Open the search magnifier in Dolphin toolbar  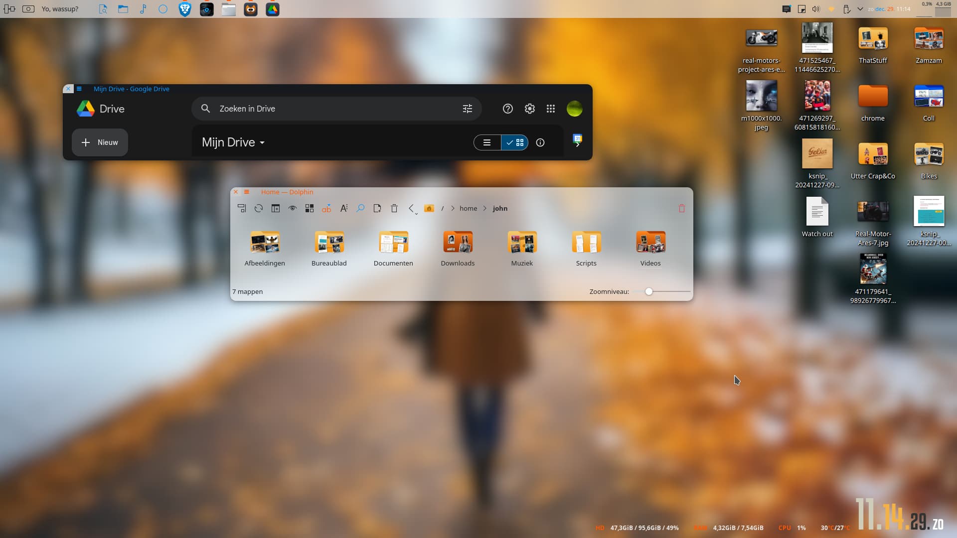(360, 208)
